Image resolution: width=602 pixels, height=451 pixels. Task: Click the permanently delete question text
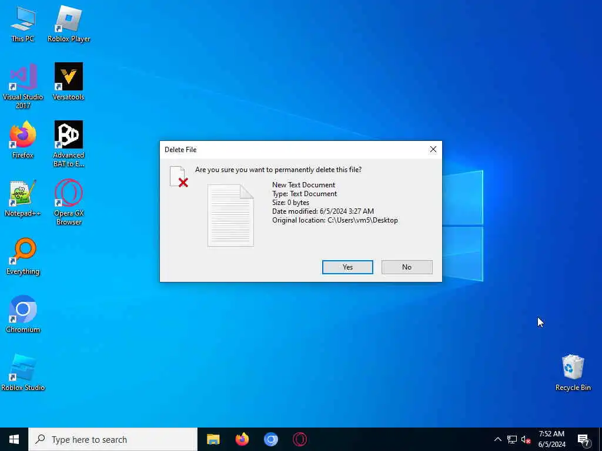click(x=278, y=170)
